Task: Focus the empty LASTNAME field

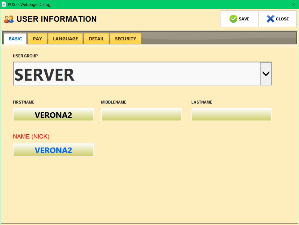Action: [x=231, y=115]
